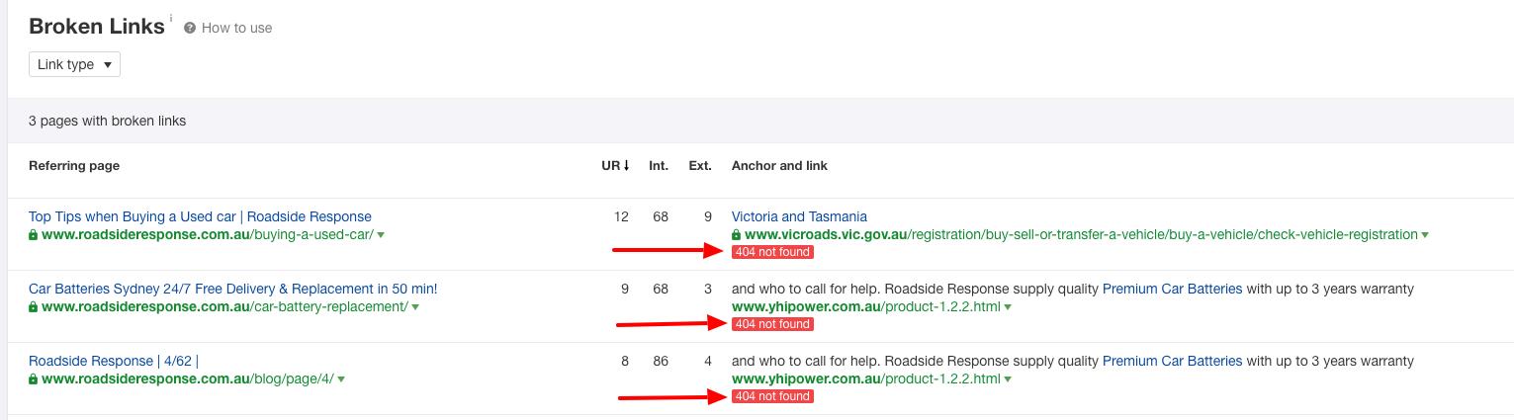
Task: Click the first yhipower.com.au product link
Action: pyautogui.click(x=865, y=307)
